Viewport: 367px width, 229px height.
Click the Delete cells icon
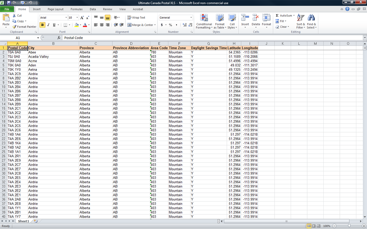(x=256, y=18)
